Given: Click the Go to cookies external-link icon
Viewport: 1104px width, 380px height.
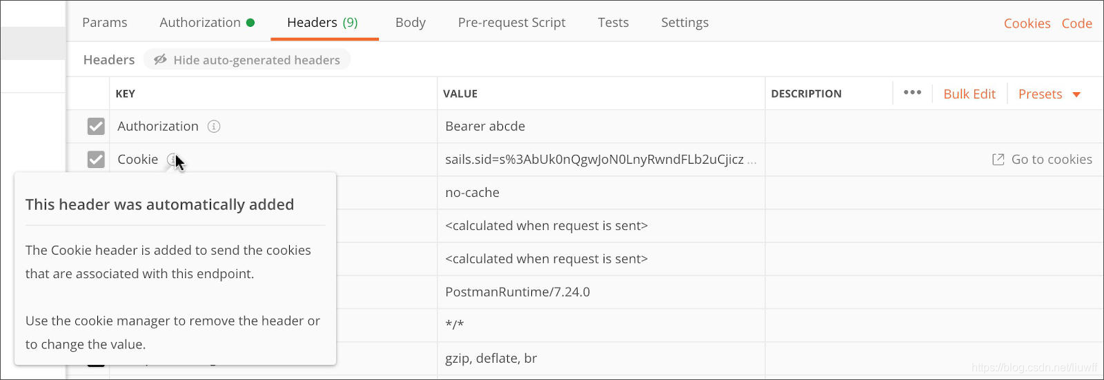Looking at the screenshot, I should click(x=998, y=160).
